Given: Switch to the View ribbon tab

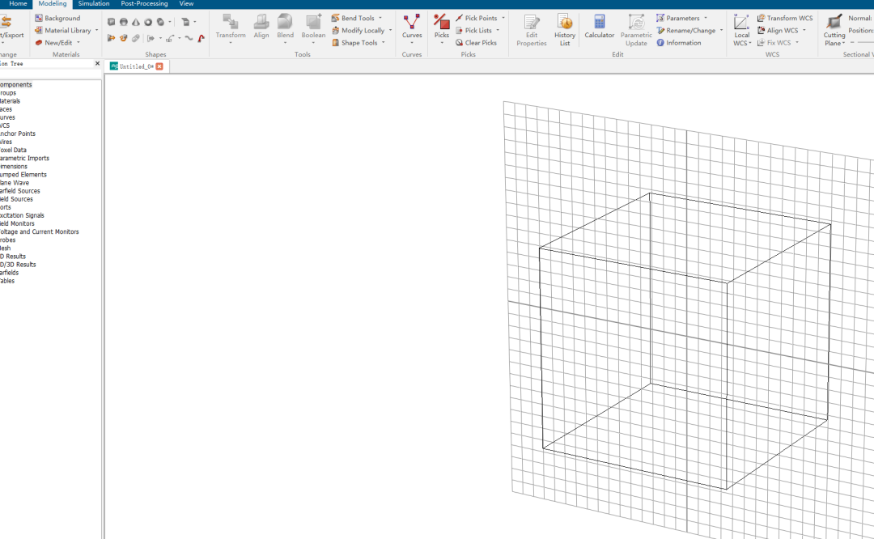Looking at the screenshot, I should point(186,4).
